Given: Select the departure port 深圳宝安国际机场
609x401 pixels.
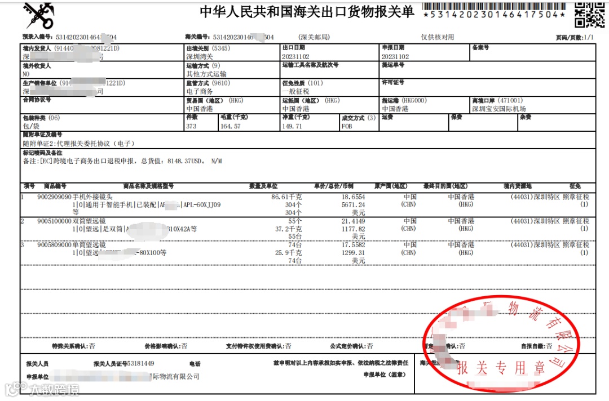Looking at the screenshot, I should pyautogui.click(x=499, y=109).
